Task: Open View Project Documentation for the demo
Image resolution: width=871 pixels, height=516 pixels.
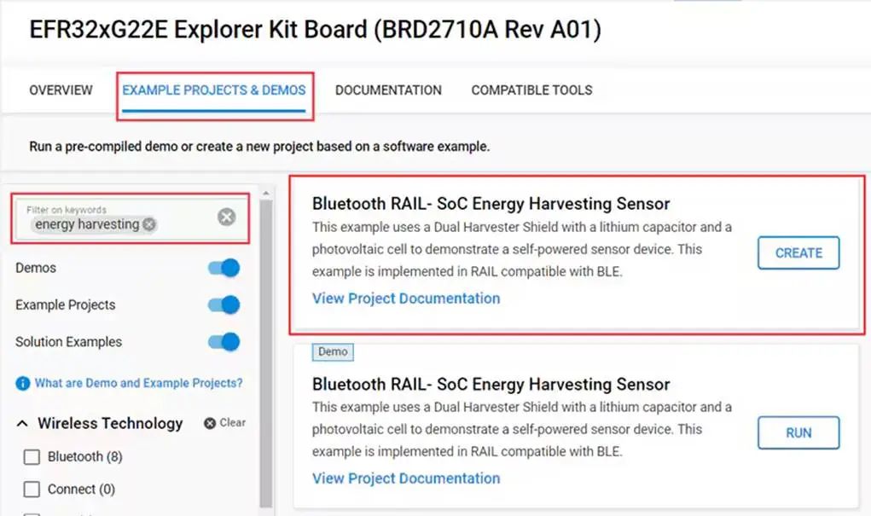Action: 406,478
